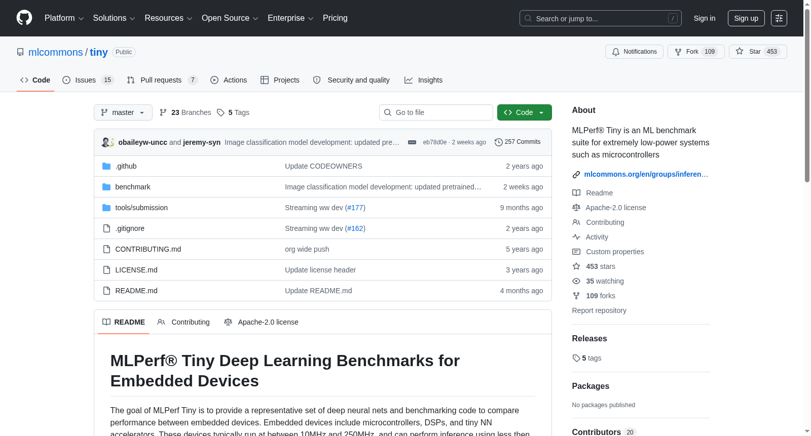
Task: Open the Insights tab
Action: tap(423, 80)
